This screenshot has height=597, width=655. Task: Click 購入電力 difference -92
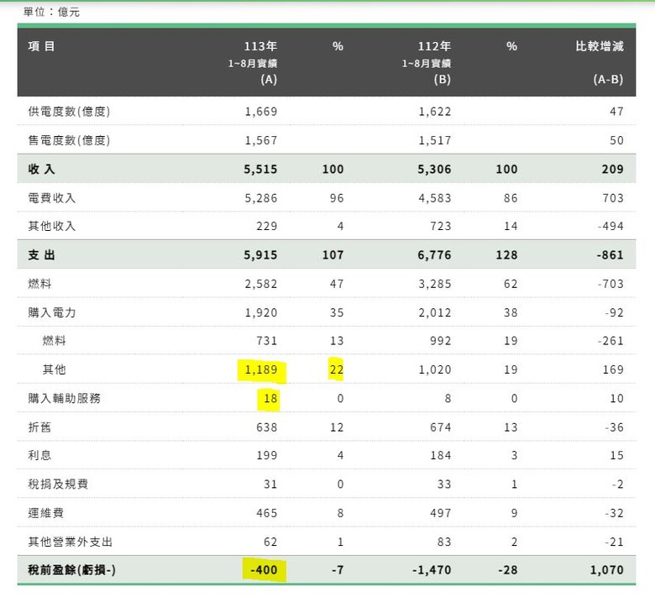(614, 312)
